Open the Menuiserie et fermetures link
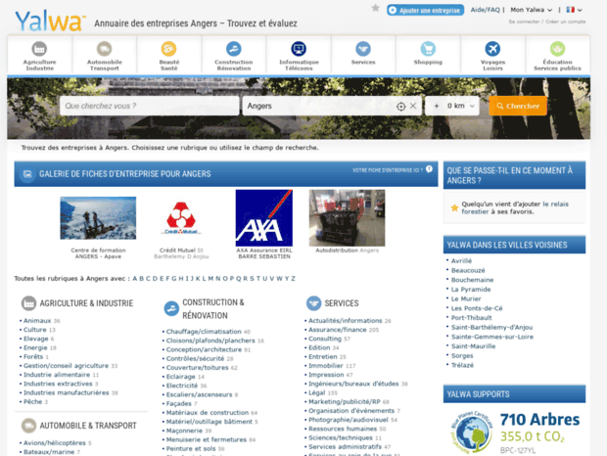This screenshot has height=456, width=607. point(206,439)
